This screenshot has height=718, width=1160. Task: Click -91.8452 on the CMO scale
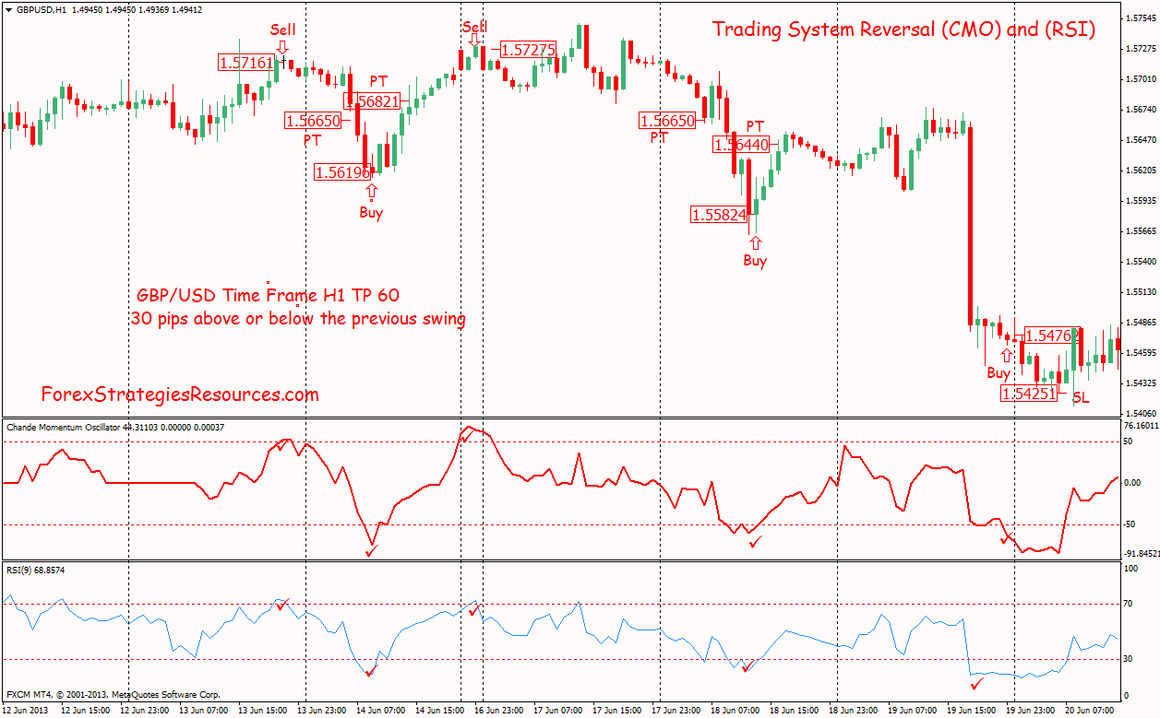click(x=1142, y=554)
